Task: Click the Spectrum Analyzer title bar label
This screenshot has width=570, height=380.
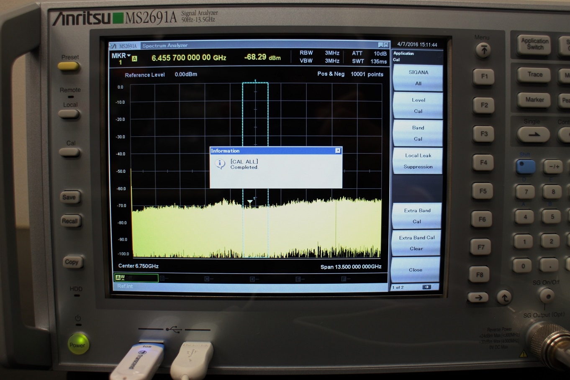Action: [165, 46]
